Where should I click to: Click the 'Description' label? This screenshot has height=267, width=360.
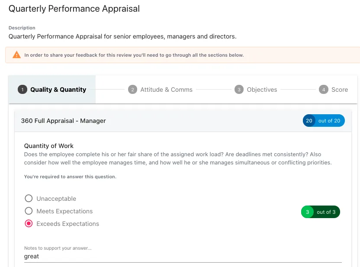[22, 28]
